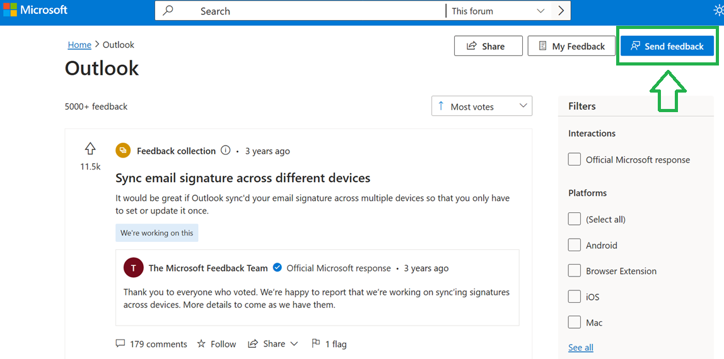Click the 5000+ feedback count text

[96, 106]
